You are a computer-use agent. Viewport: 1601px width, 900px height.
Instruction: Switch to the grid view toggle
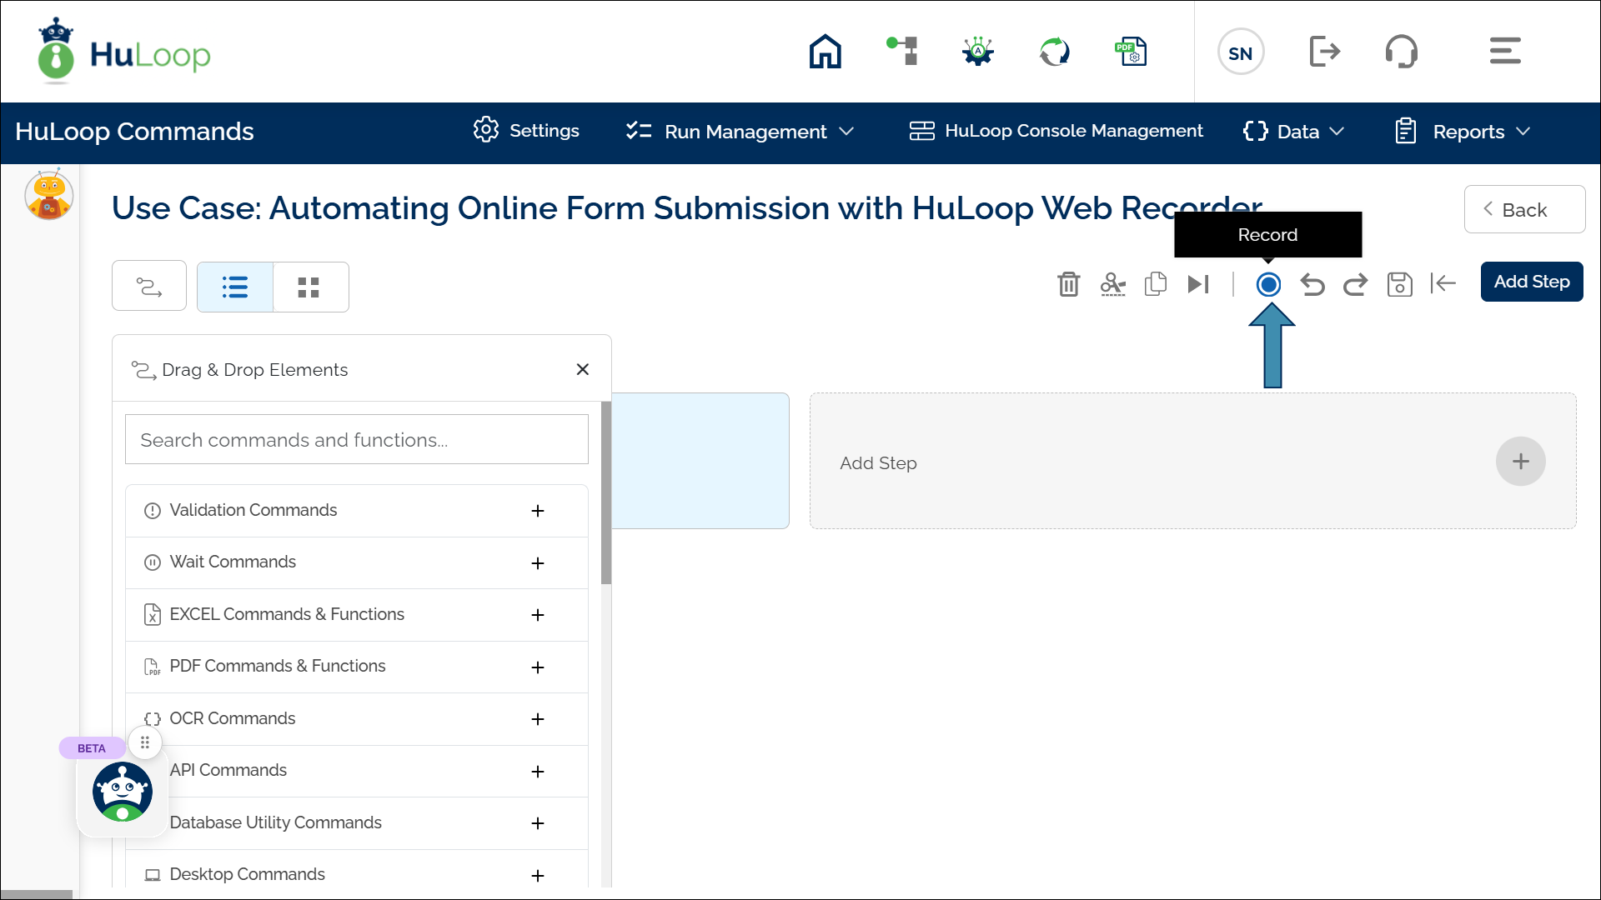[309, 287]
